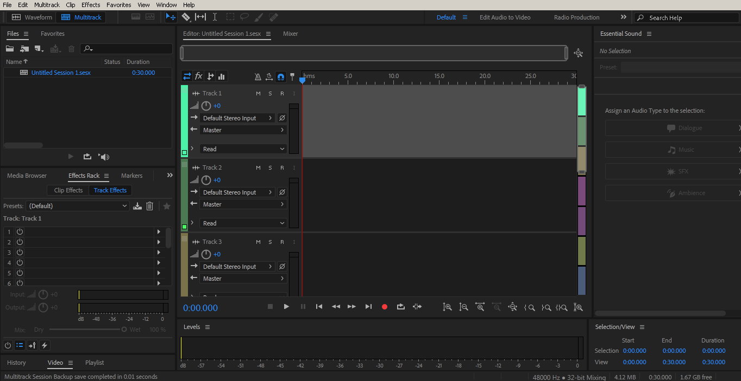Click the Play transport button
The height and width of the screenshot is (381, 741).
click(x=286, y=307)
